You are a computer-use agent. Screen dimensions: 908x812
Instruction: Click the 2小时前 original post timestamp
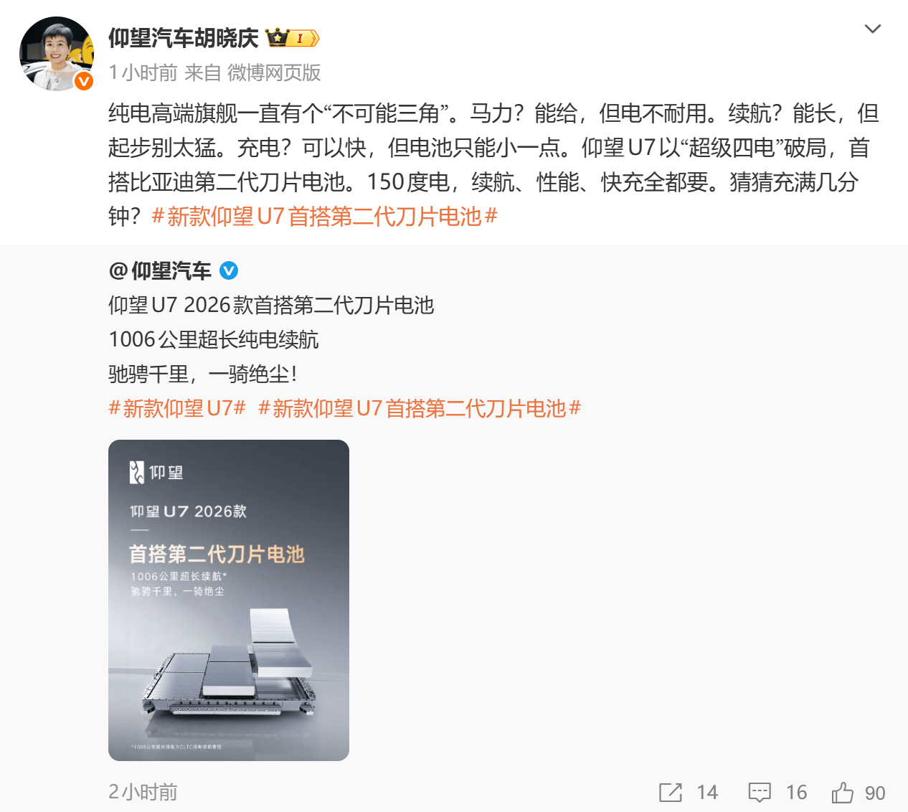143,792
